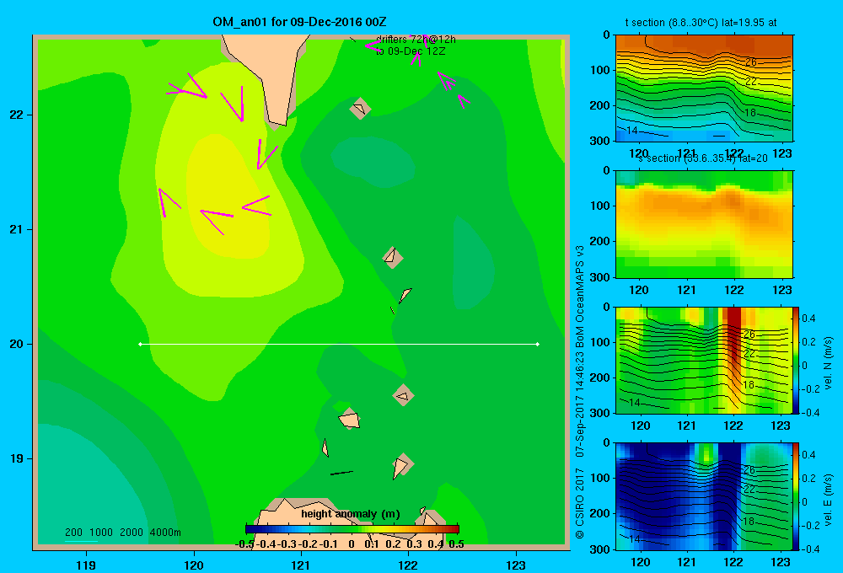
Task: Click the '14' contour label in temperature section
Action: coord(631,131)
